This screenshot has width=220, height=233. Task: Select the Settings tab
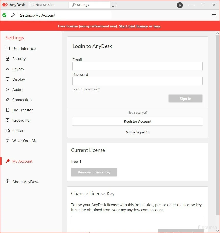pos(90,5)
